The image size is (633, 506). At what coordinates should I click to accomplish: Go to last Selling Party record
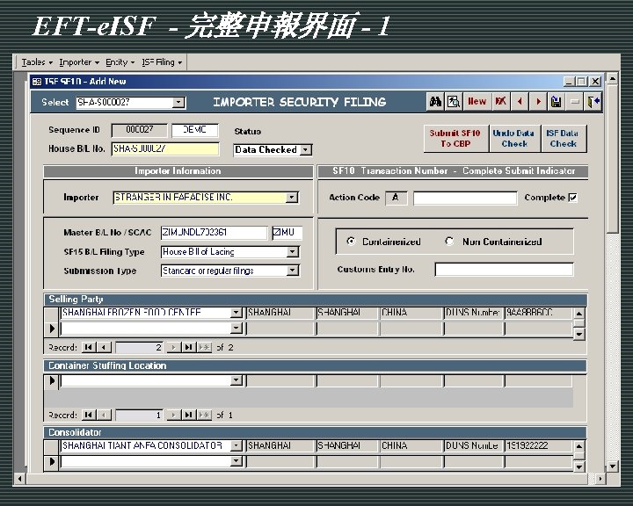188,347
